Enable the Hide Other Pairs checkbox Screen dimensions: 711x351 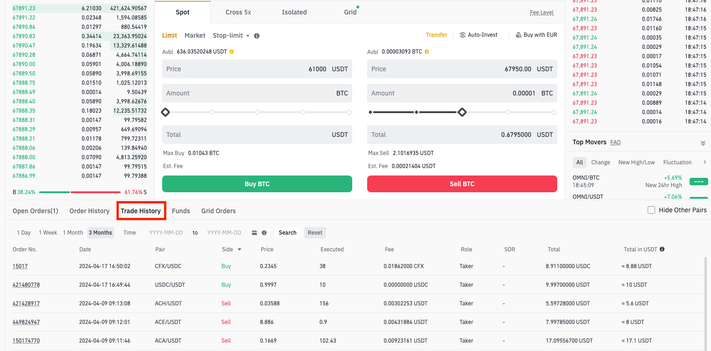pyautogui.click(x=651, y=210)
